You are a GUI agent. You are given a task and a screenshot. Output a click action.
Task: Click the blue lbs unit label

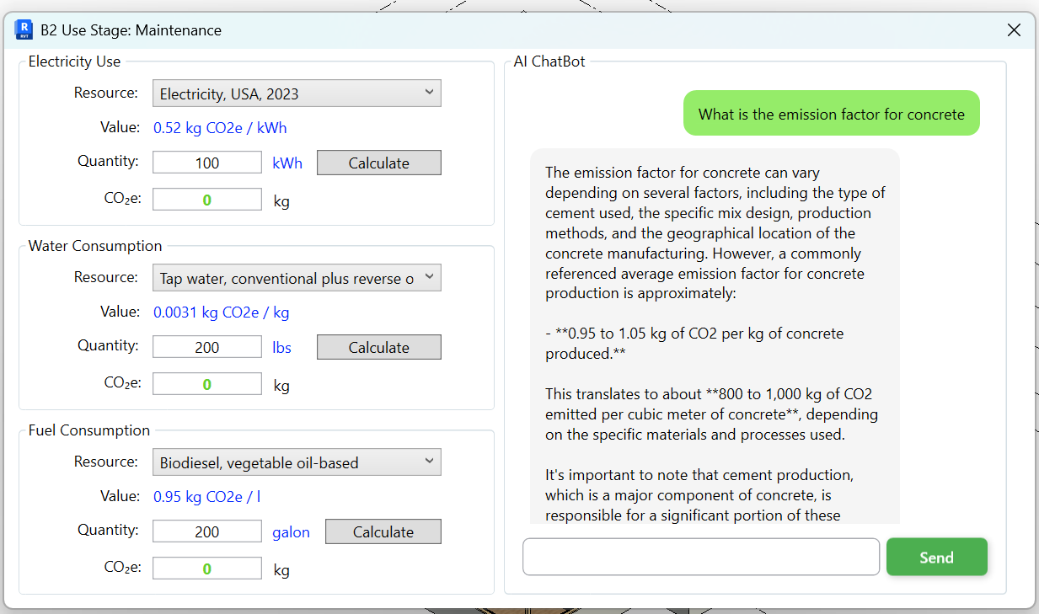click(x=281, y=348)
